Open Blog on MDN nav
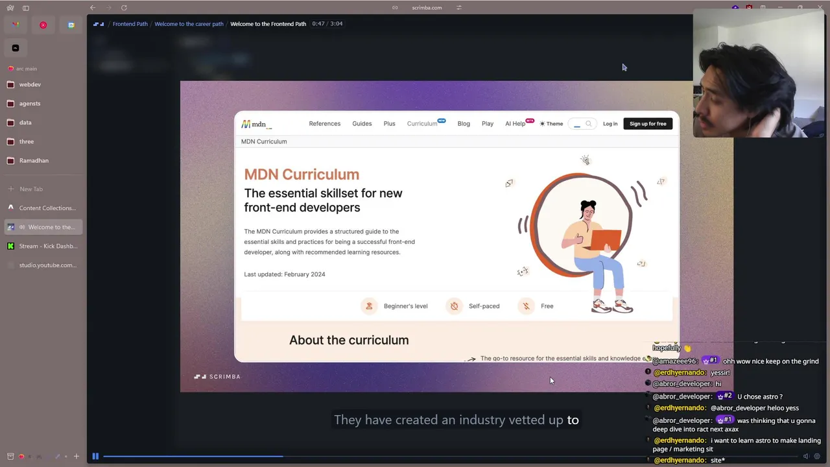 point(464,124)
